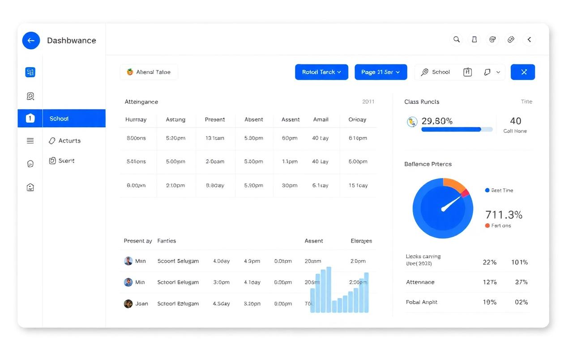Click the Present column header

coord(215,119)
